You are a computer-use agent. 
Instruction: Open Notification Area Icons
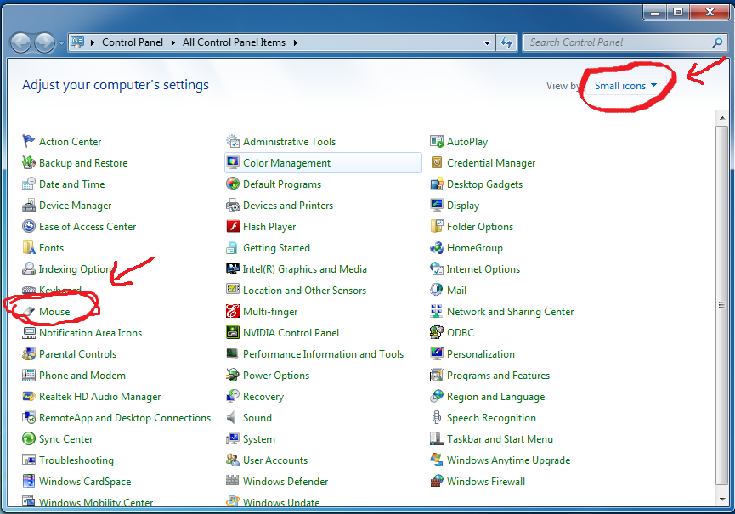[x=90, y=333]
